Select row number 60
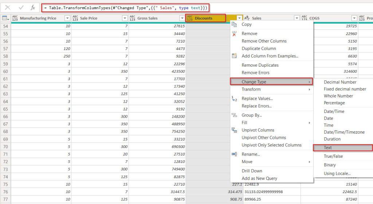 (5, 71)
